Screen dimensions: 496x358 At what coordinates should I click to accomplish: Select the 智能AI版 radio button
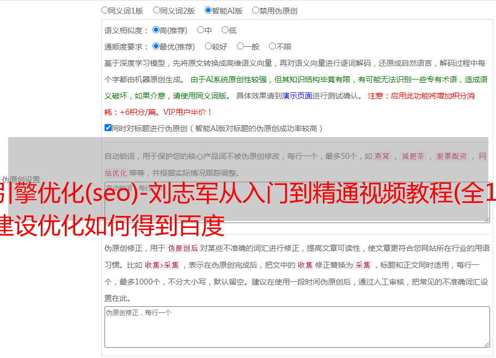208,10
